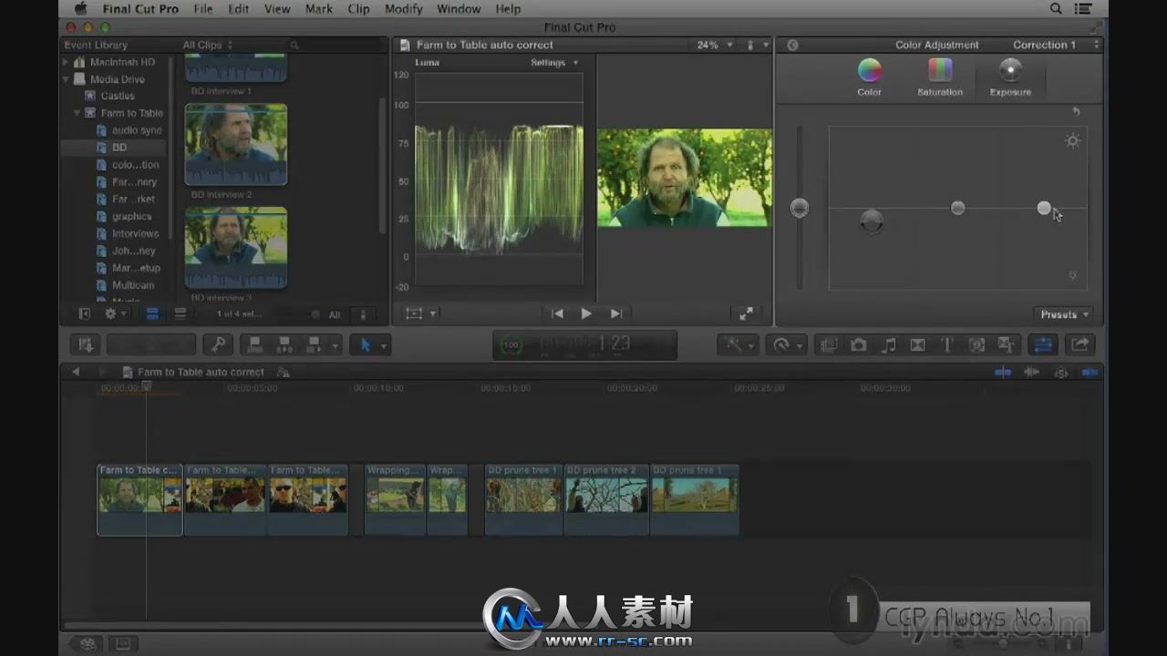Screen dimensions: 1167x656
Task: Jump to previous edit in viewer
Action: point(557,313)
